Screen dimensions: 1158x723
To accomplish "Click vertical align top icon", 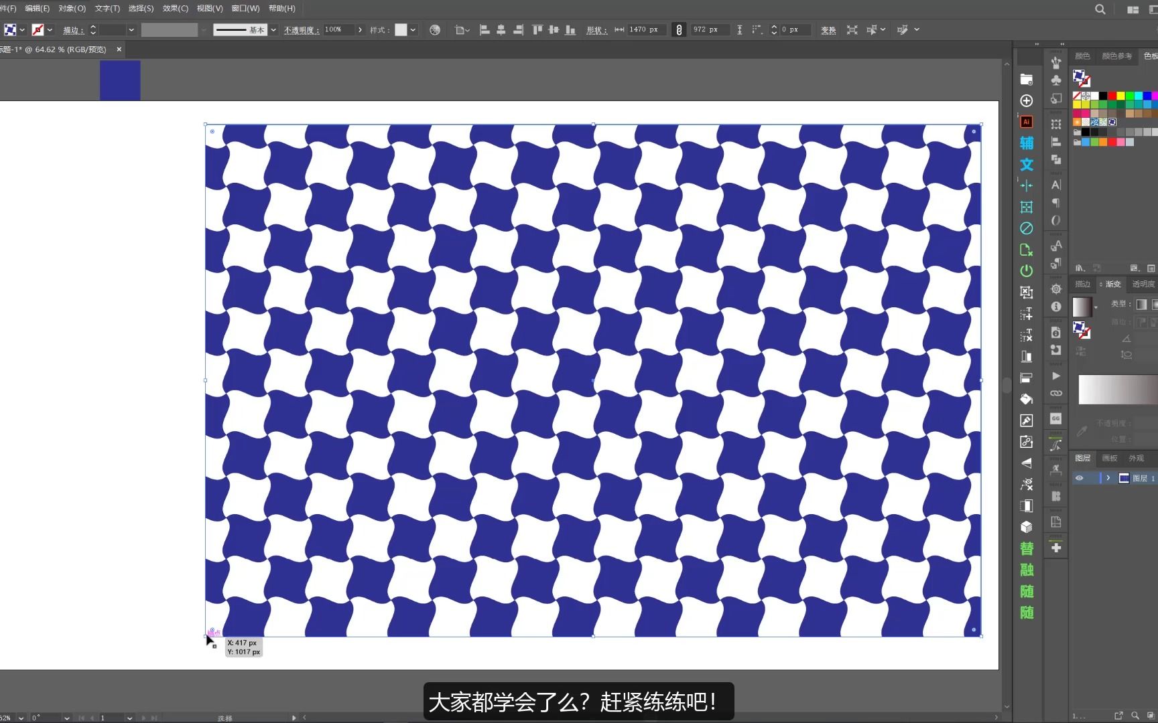I will (537, 30).
